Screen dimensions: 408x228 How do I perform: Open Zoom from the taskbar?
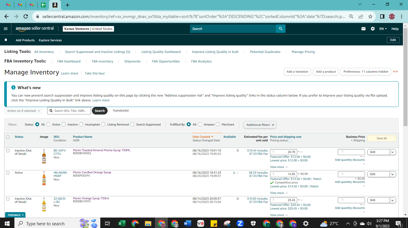click(240, 224)
